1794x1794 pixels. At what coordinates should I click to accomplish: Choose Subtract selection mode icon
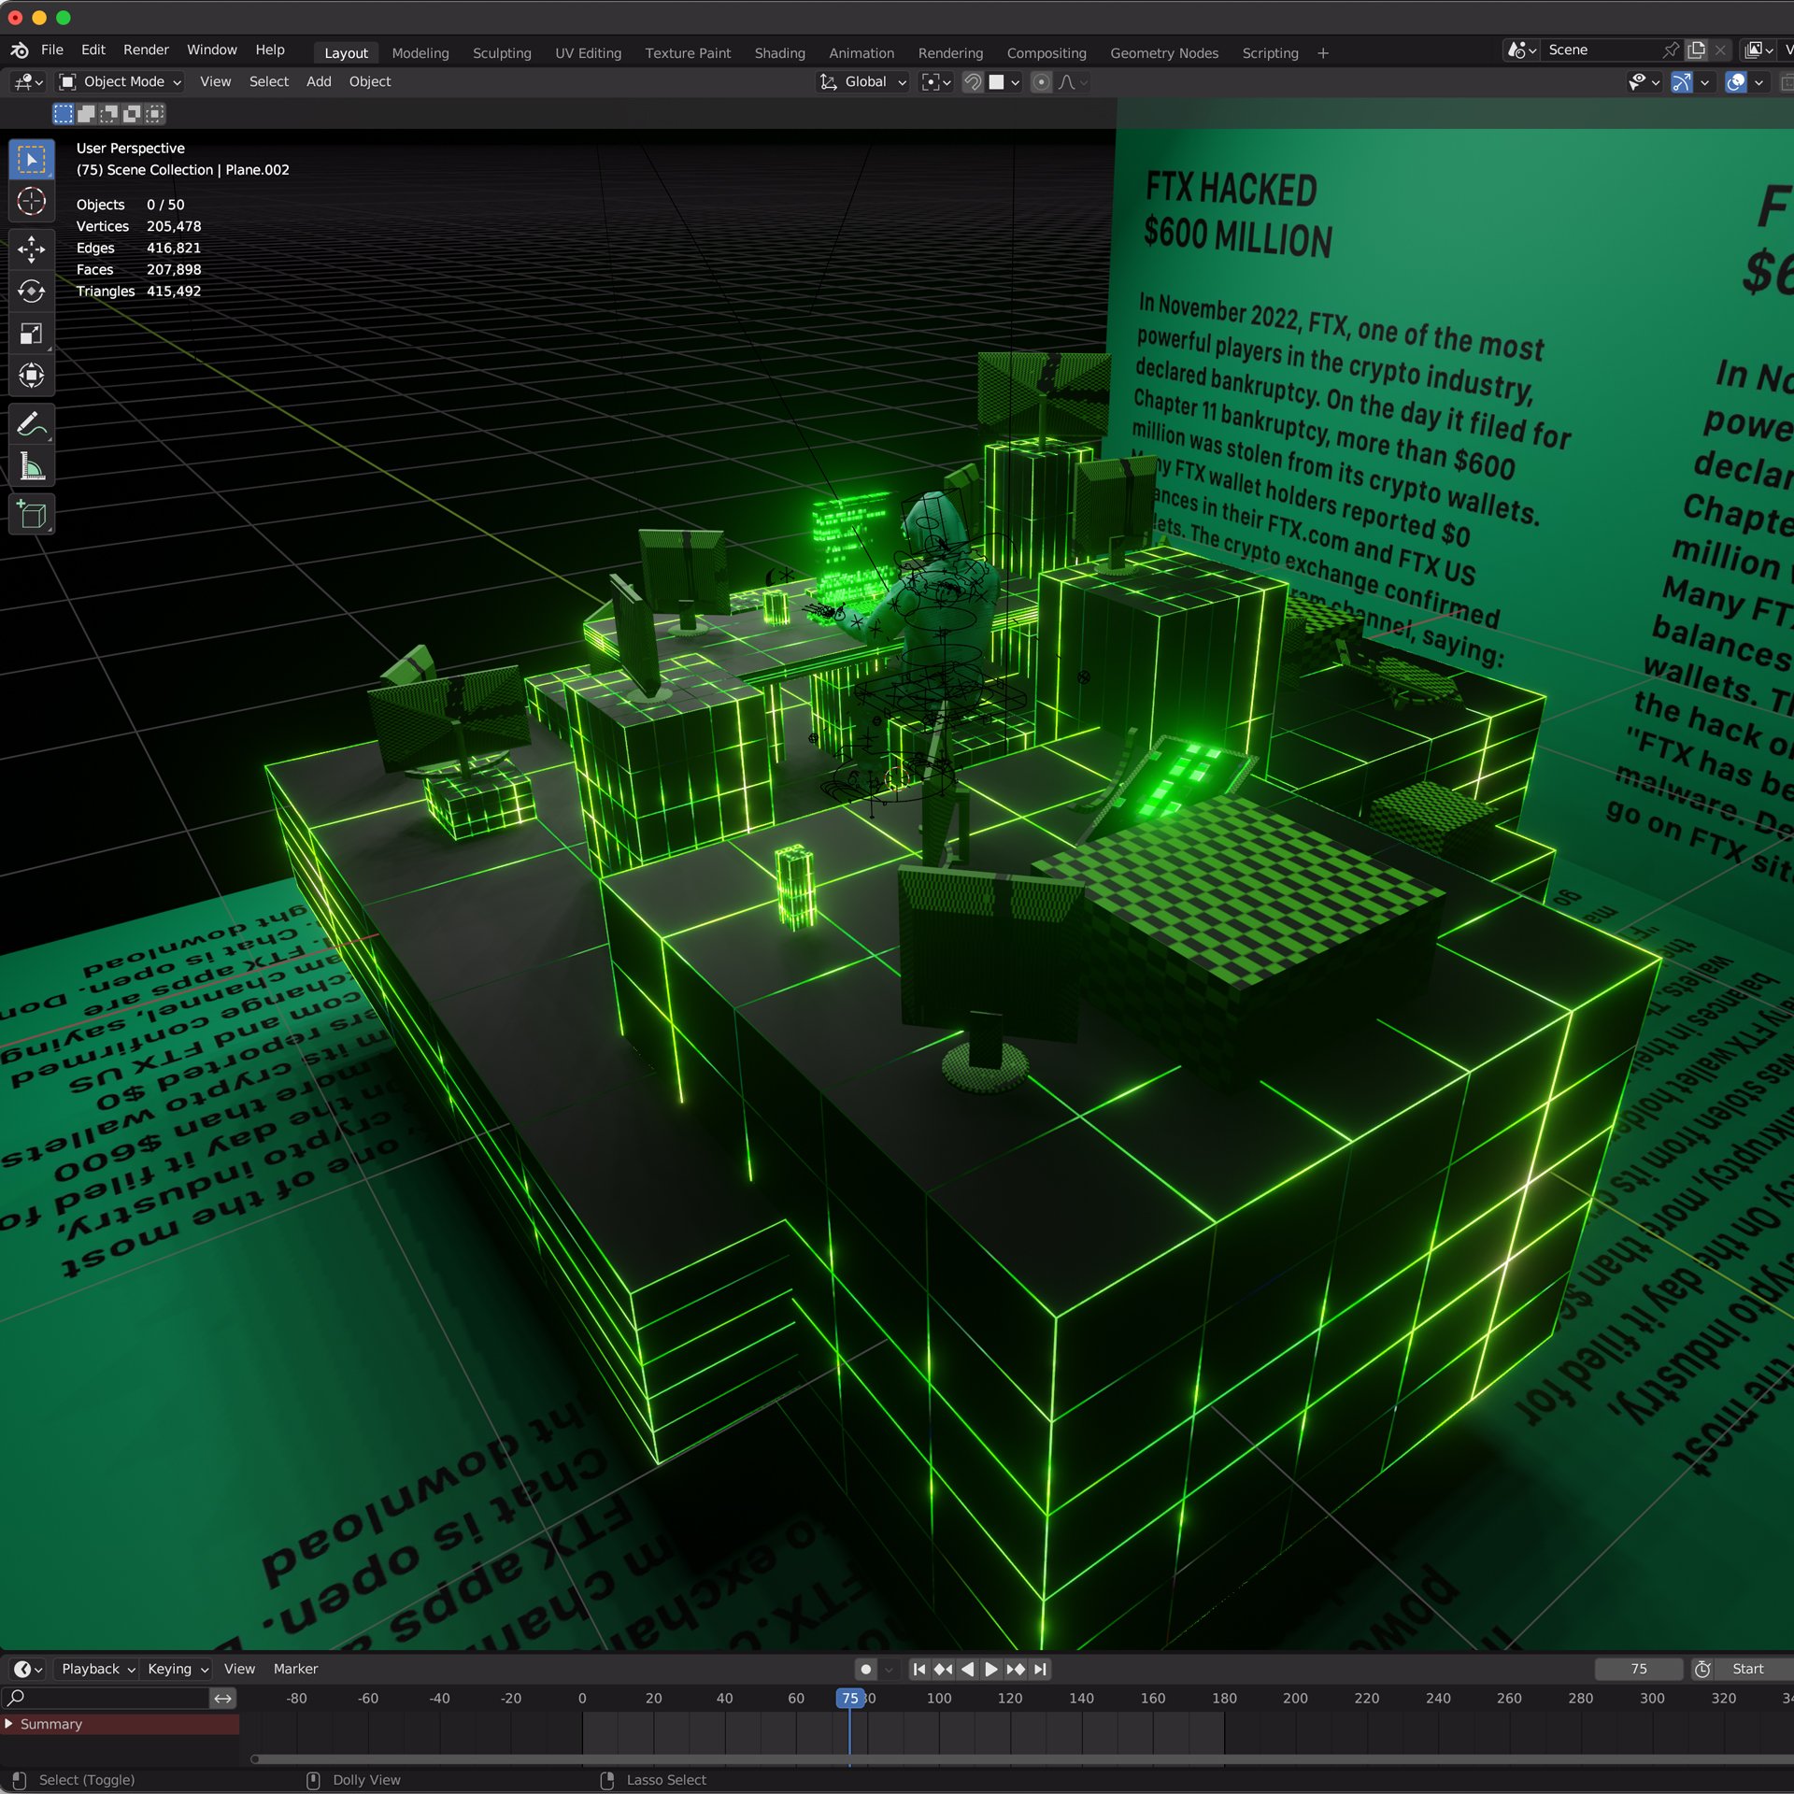[x=109, y=114]
